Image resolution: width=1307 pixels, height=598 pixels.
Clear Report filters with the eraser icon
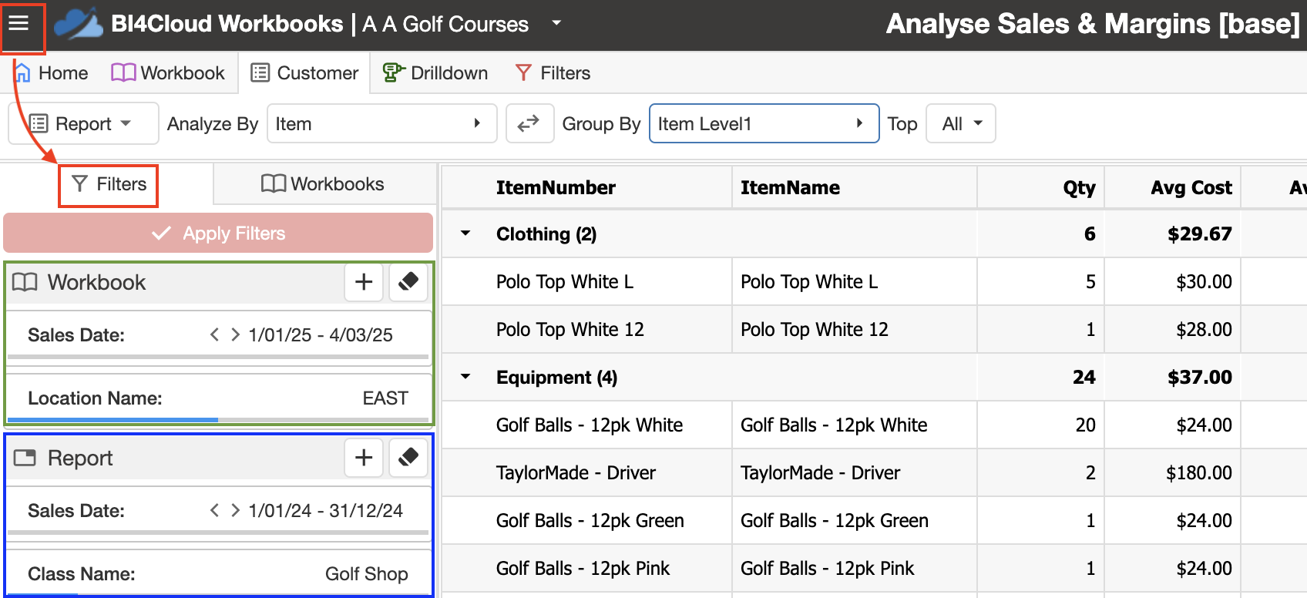click(x=408, y=458)
